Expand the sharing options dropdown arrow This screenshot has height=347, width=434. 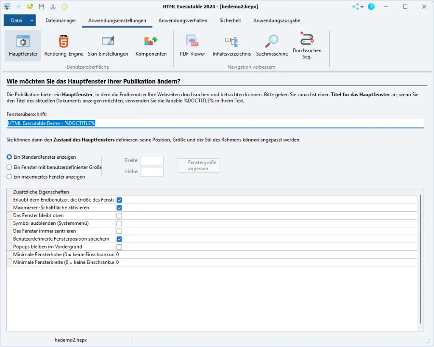coord(362,6)
